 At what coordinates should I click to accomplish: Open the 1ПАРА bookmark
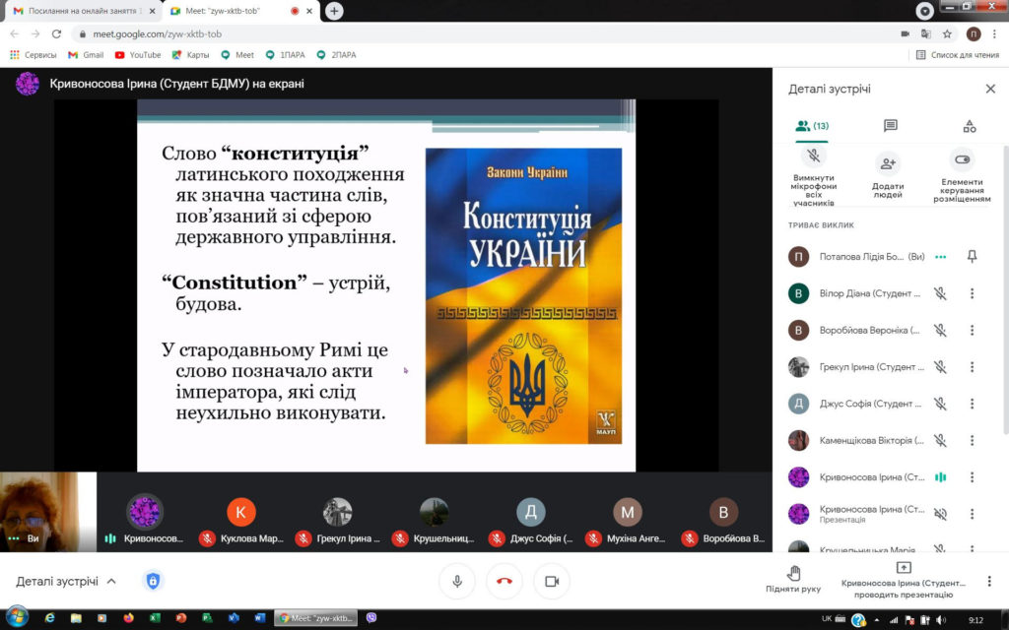coord(285,55)
